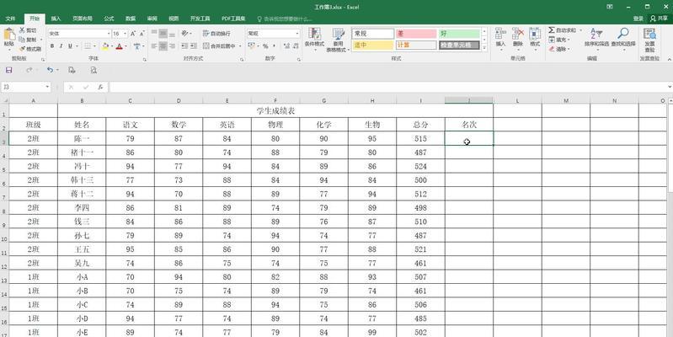Toggle align text right
The image size is (673, 337).
click(172, 46)
